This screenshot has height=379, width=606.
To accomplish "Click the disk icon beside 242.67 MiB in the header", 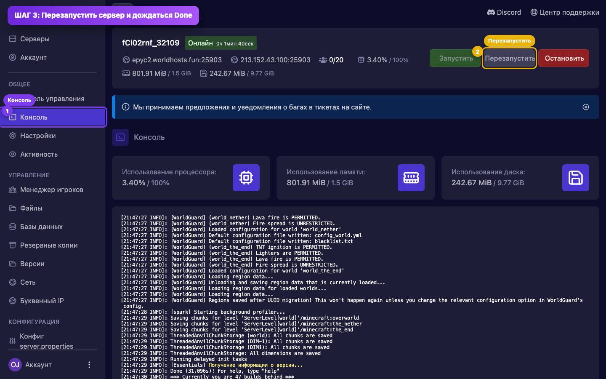I will (204, 73).
